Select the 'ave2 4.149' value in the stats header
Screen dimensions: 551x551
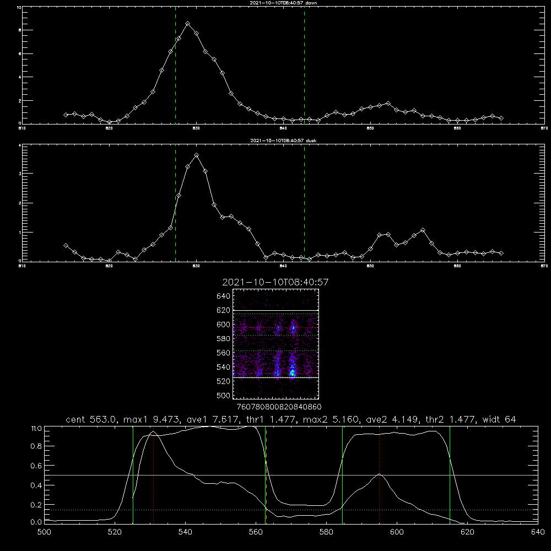(392, 419)
